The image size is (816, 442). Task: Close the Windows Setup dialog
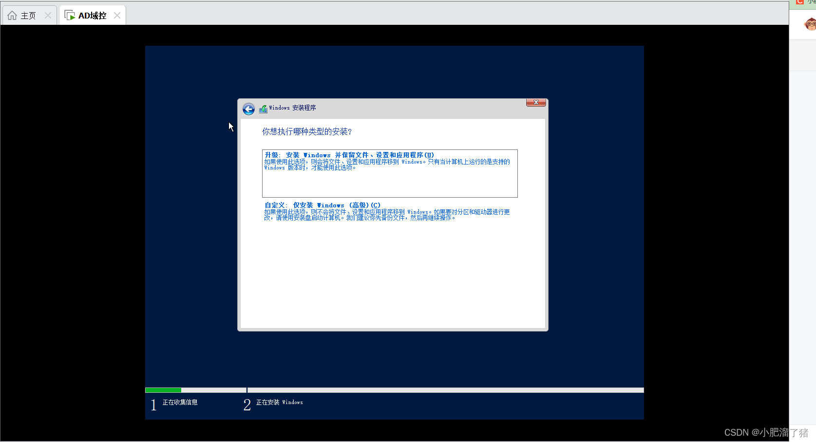[x=536, y=102]
